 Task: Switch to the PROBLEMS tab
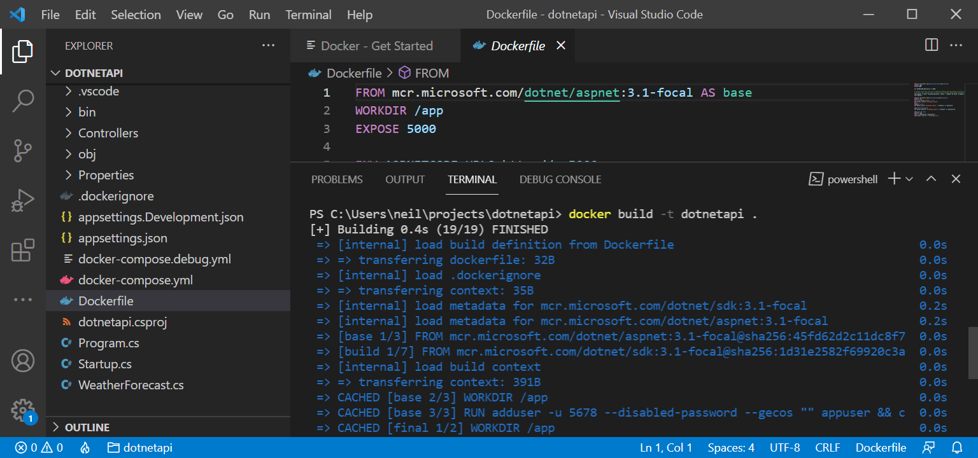pos(337,179)
